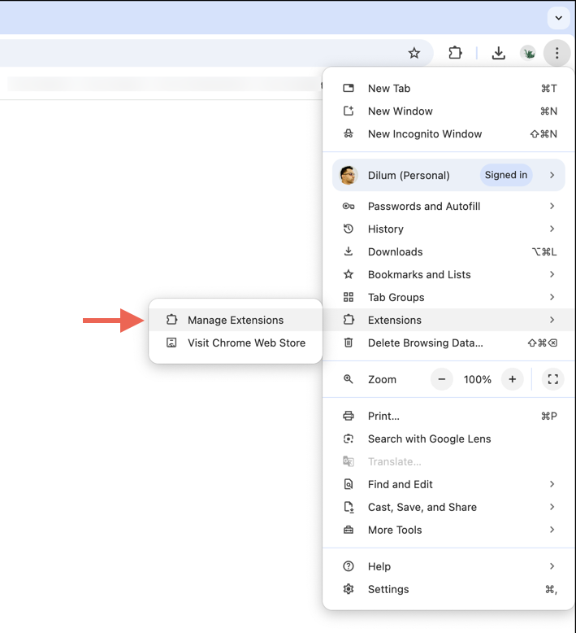Viewport: 576px width, 633px height.
Task: Open the profile avatar in the toolbar
Action: [x=529, y=54]
